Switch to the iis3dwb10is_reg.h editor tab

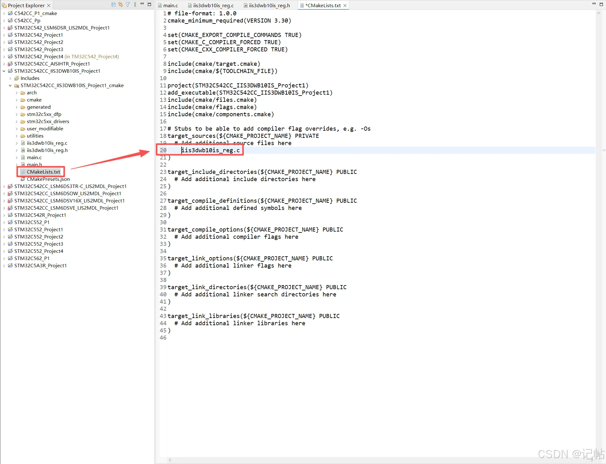pyautogui.click(x=267, y=6)
